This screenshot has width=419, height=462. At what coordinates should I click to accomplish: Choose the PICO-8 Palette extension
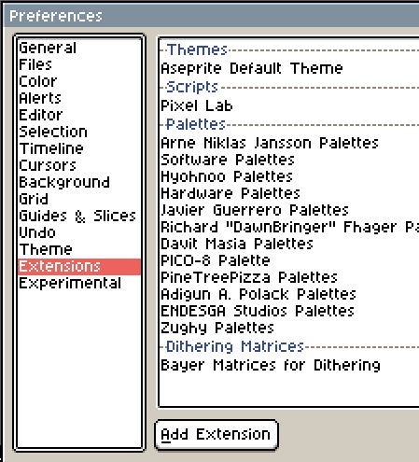pos(289,260)
